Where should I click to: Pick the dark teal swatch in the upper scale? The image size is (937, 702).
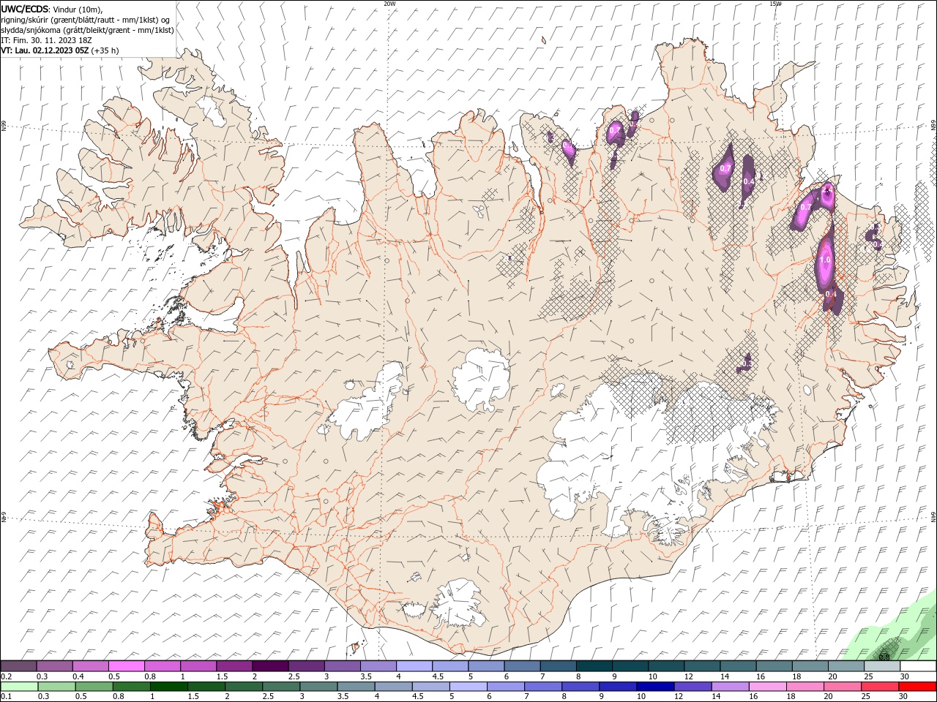594,666
